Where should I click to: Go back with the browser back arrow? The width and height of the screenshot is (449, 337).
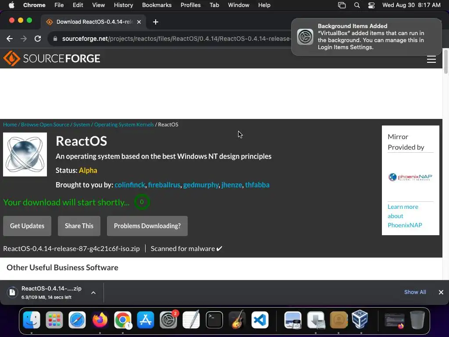[10, 39]
